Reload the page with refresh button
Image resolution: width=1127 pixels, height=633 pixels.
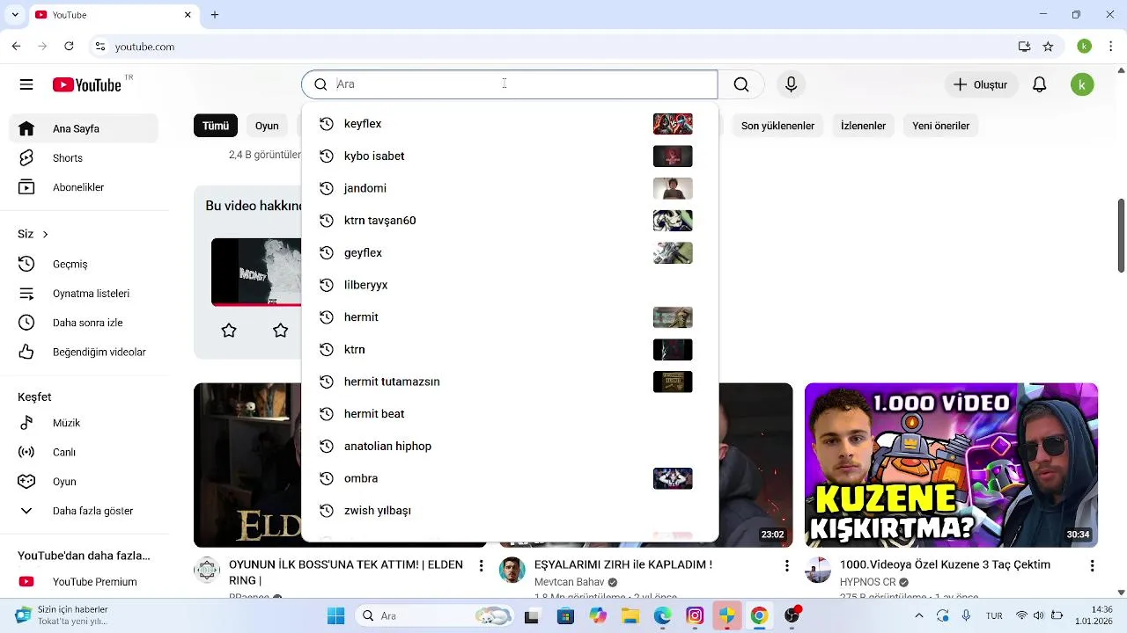point(69,47)
